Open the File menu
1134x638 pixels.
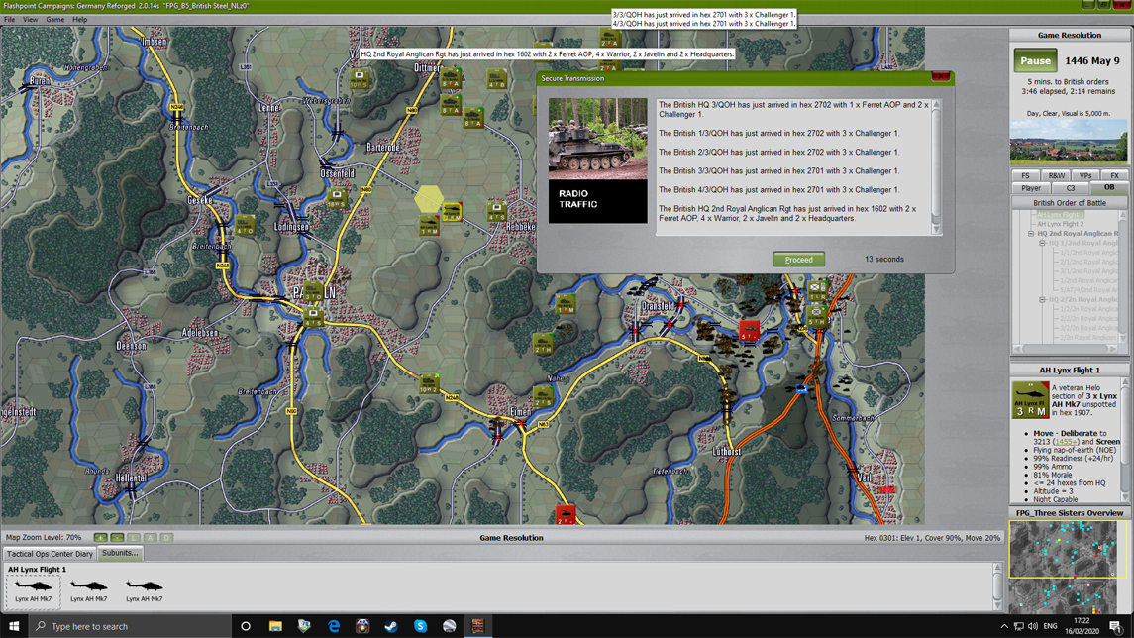(x=9, y=20)
